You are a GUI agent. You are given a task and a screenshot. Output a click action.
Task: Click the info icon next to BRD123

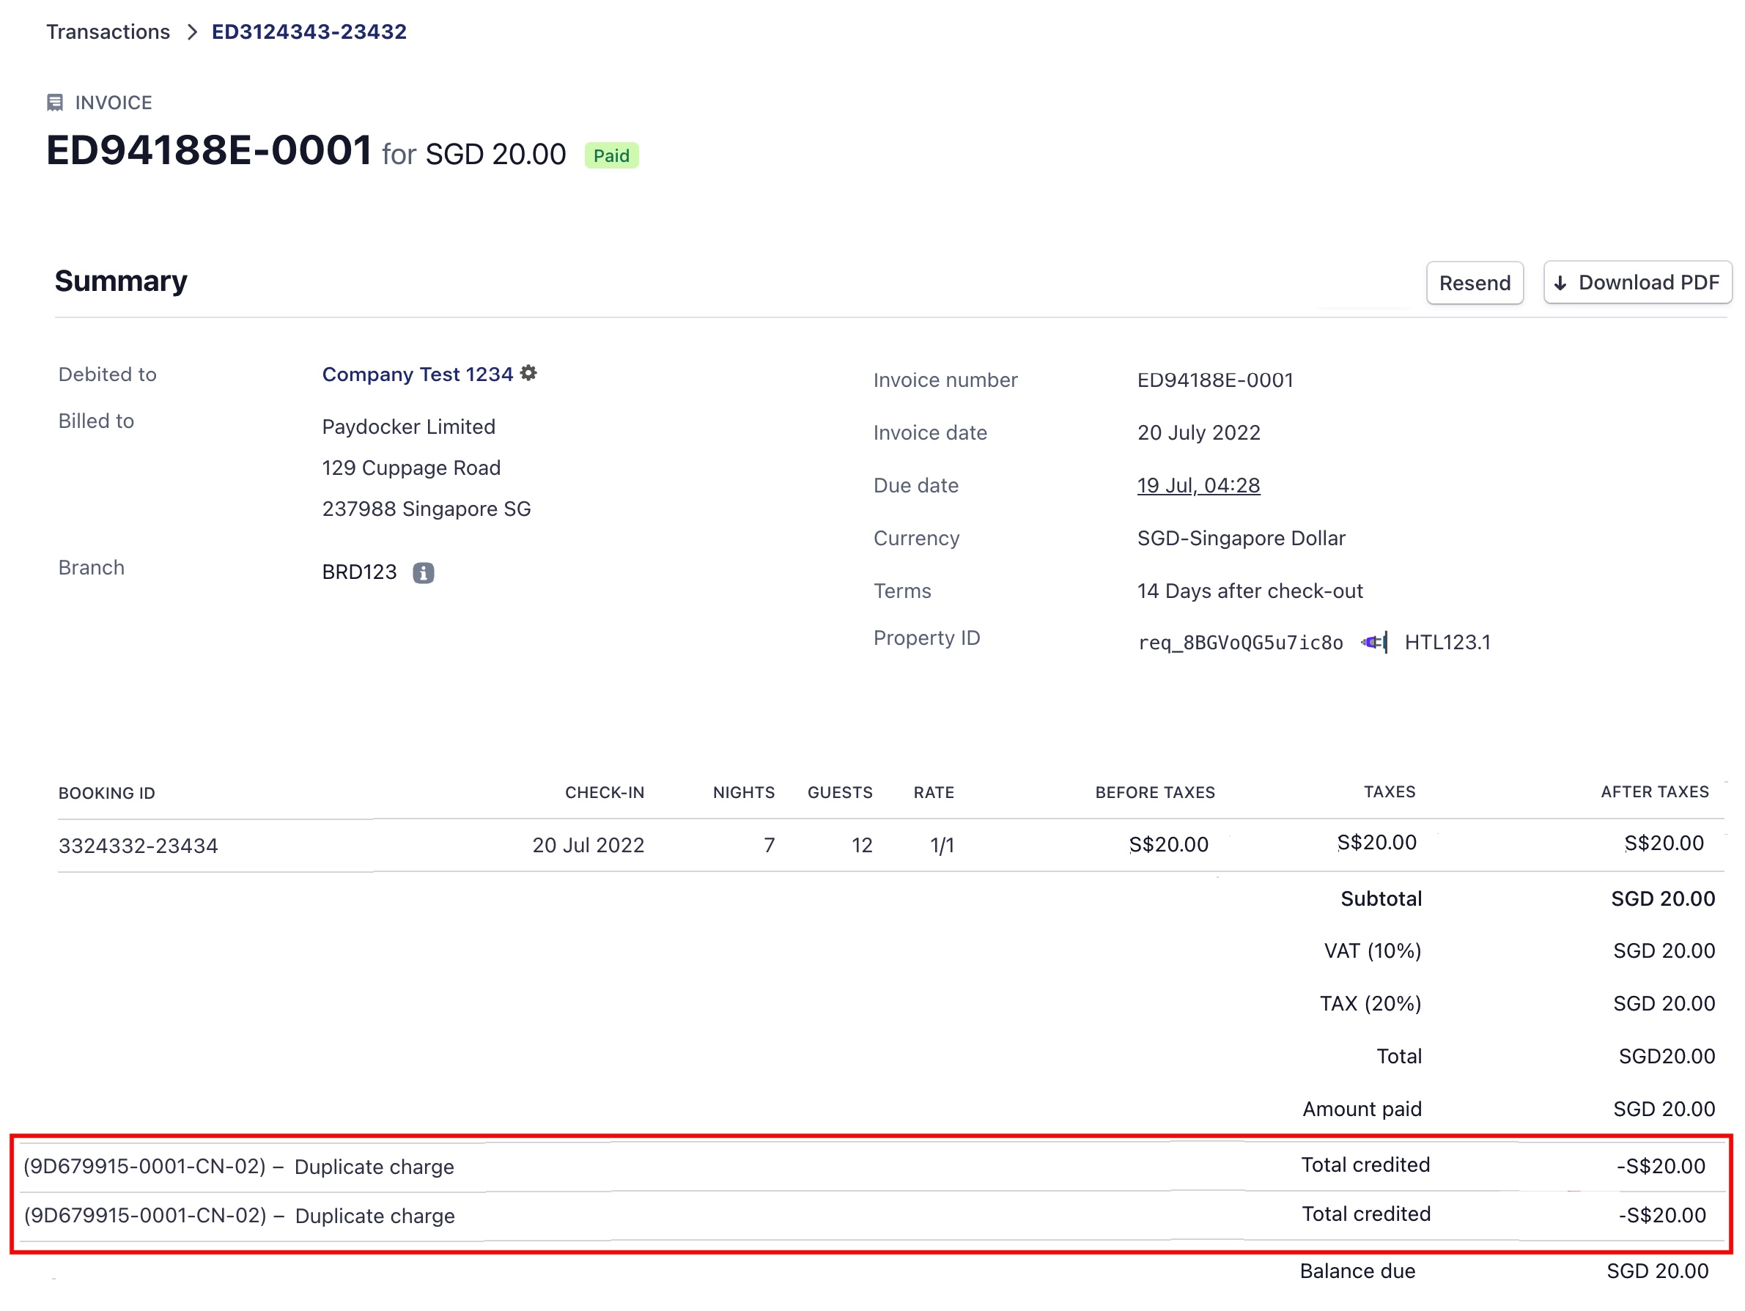(423, 572)
